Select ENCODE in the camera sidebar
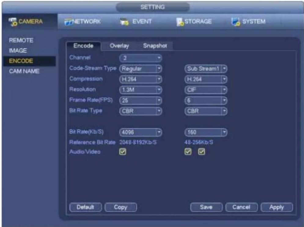Viewport: 304px width, 227px height. pos(29,61)
